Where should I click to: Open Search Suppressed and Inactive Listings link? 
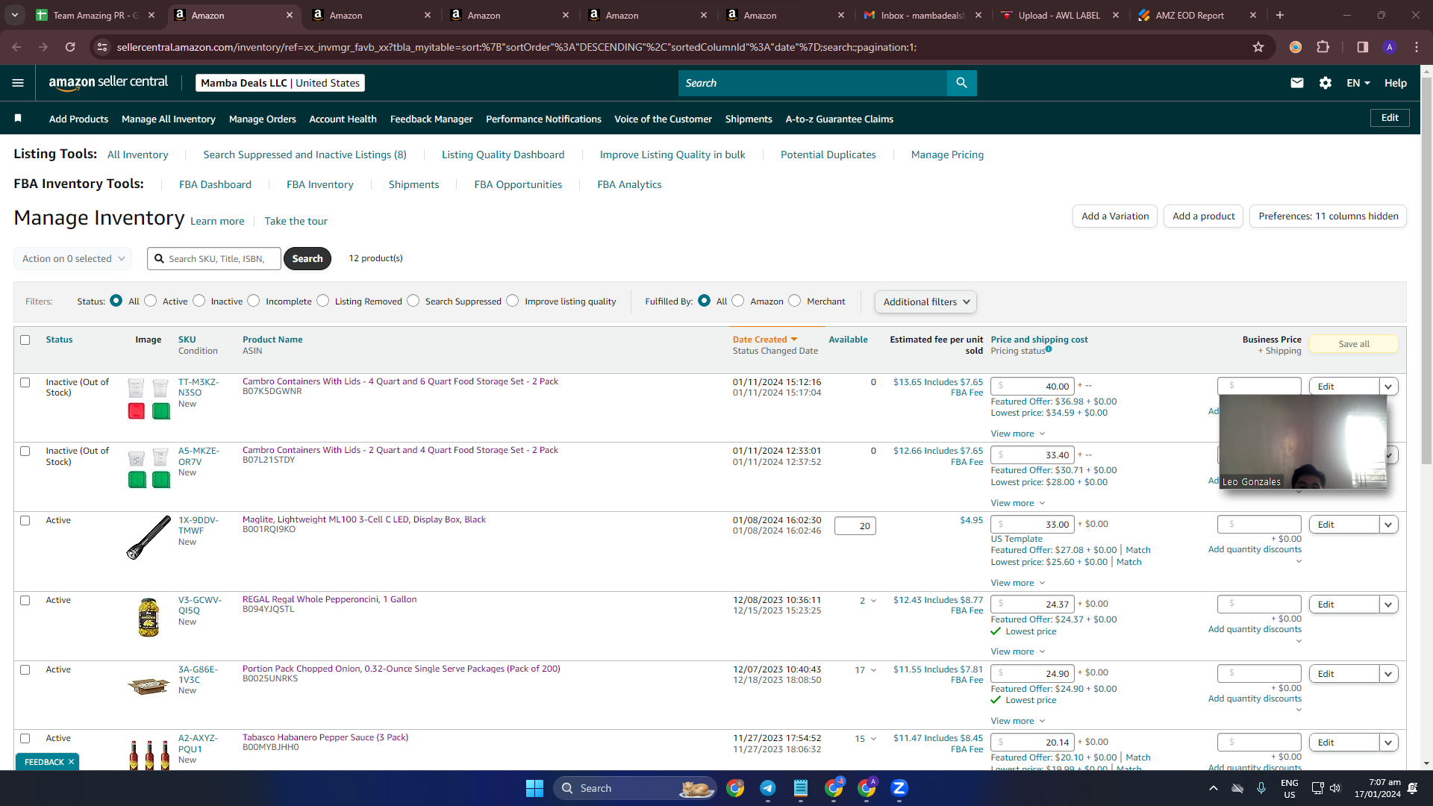[x=305, y=154]
